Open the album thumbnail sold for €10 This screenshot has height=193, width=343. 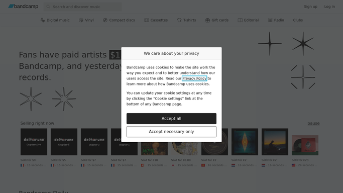point(155,149)
